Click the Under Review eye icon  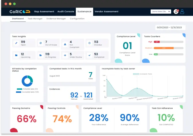(65, 55)
